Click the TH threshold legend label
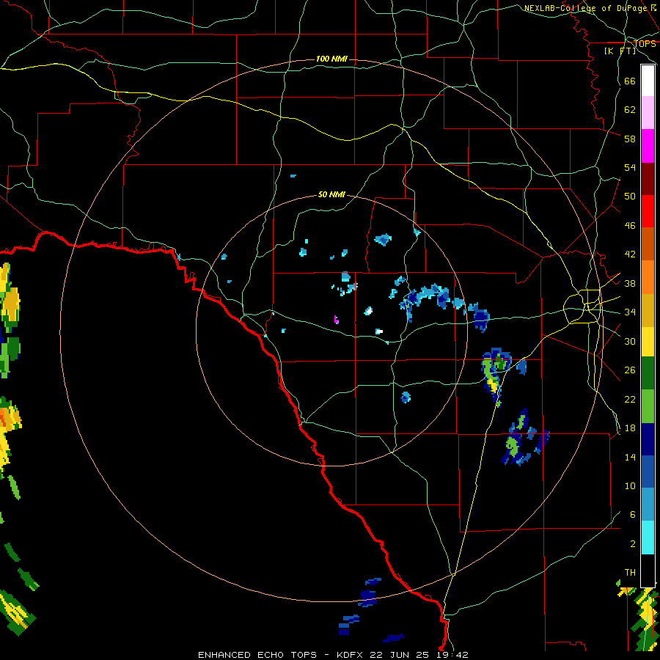The width and height of the screenshot is (660, 660). (630, 573)
